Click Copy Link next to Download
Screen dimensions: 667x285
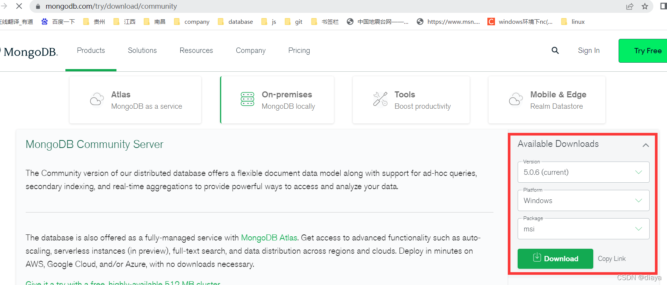[x=611, y=259]
